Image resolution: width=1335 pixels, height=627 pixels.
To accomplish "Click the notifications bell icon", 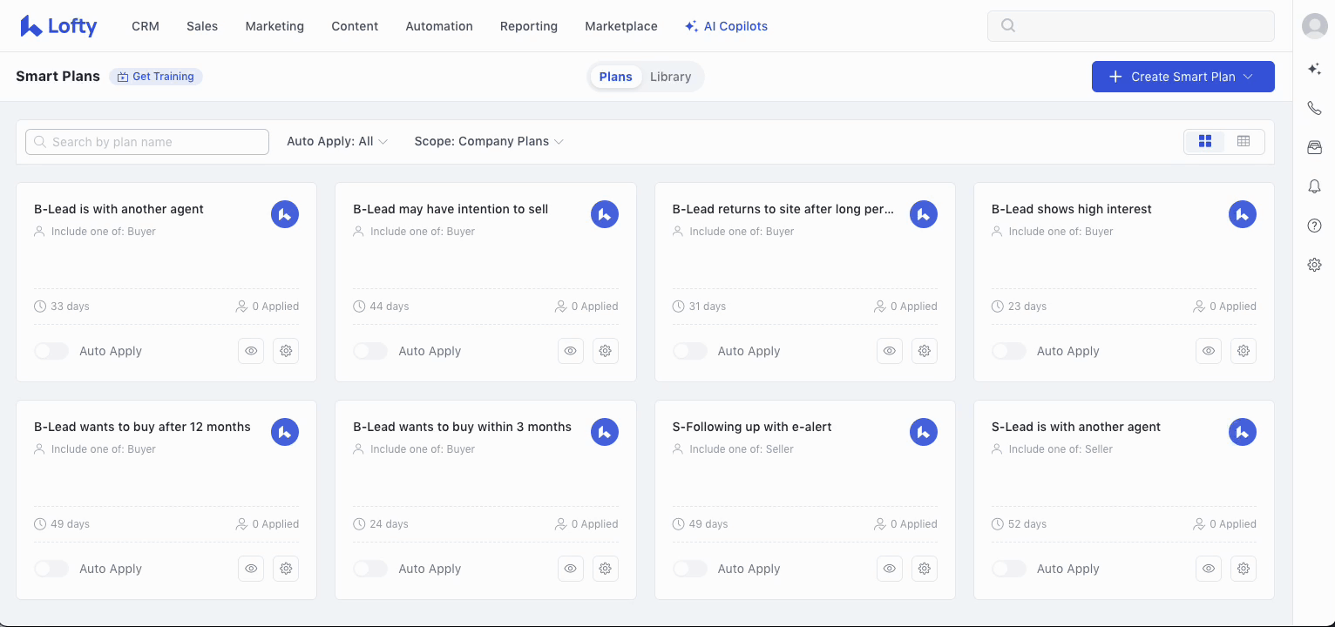I will coord(1314,186).
